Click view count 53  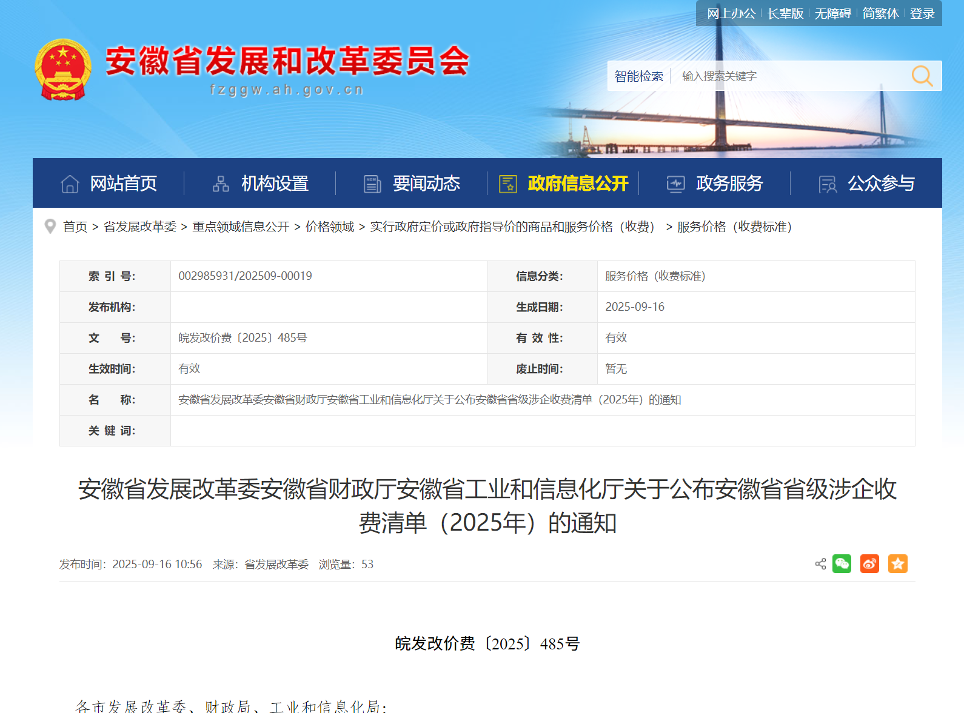367,564
